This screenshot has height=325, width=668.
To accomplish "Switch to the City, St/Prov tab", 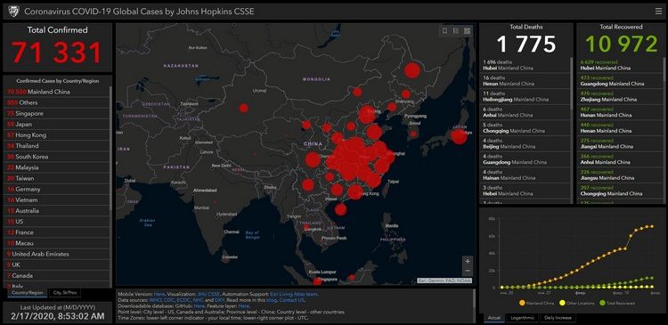I will tap(65, 293).
